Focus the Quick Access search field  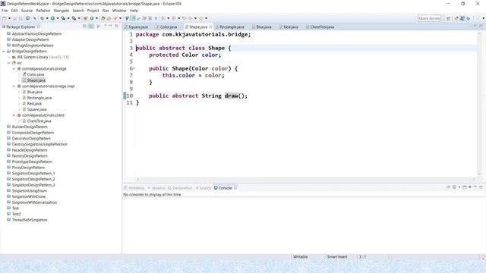pyautogui.click(x=429, y=18)
